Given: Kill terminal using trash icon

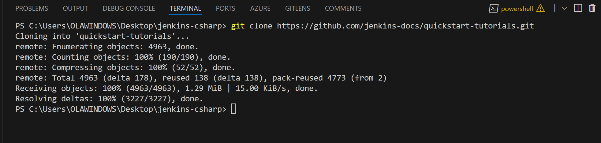Looking at the screenshot, I should pyautogui.click(x=592, y=8).
